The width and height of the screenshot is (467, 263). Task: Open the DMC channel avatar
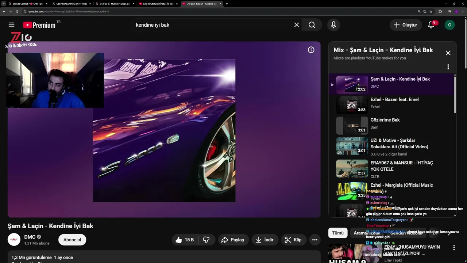click(14, 239)
